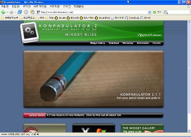
Task: Reload the page with the refresh icon
Action: tap(19, 12)
